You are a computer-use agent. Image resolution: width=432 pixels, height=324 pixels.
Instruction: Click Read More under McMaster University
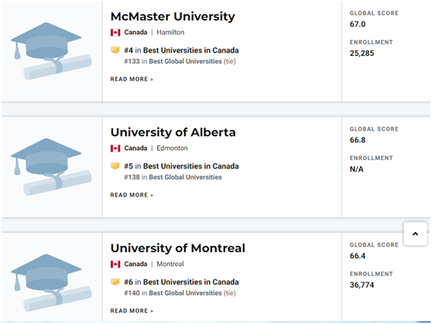pyautogui.click(x=132, y=80)
